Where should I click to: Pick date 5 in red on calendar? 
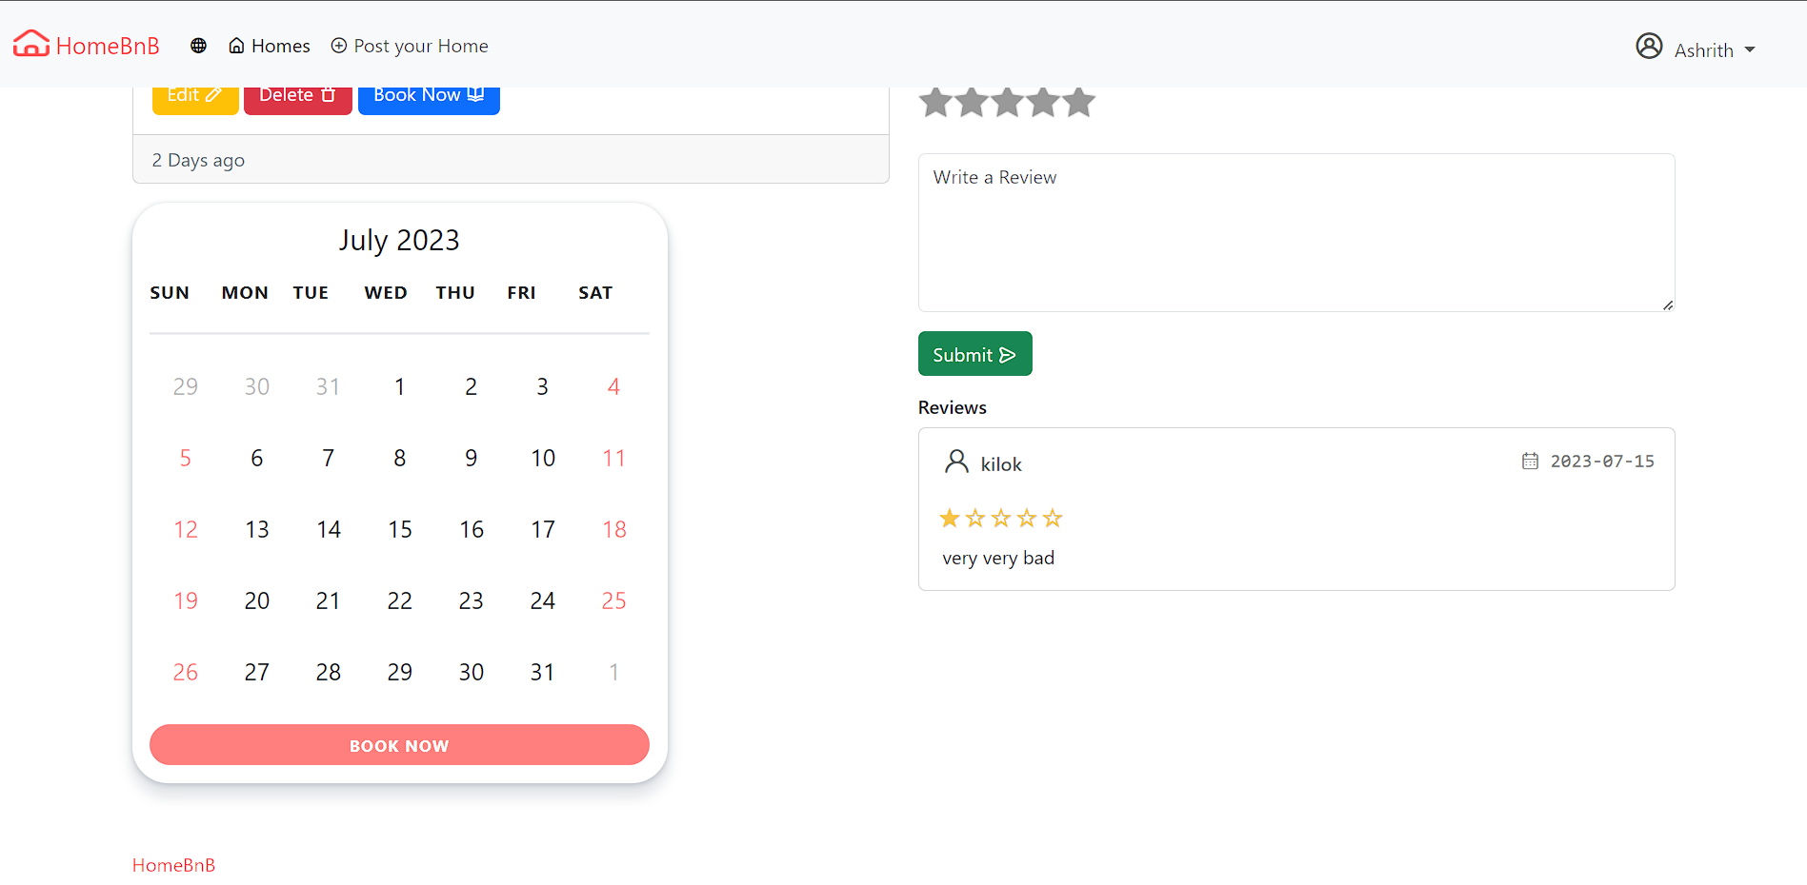[186, 458]
